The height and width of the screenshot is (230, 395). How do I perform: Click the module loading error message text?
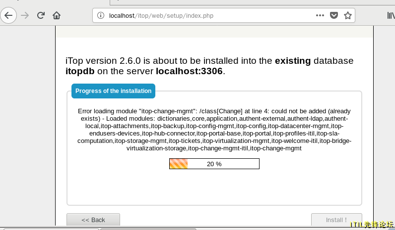214,130
